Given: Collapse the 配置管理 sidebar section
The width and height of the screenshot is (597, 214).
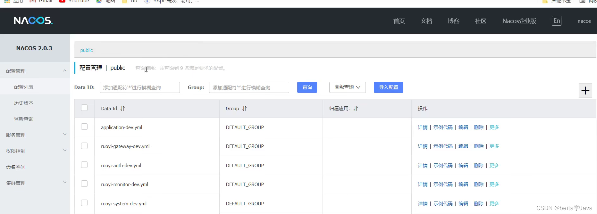Looking at the screenshot, I should (35, 71).
